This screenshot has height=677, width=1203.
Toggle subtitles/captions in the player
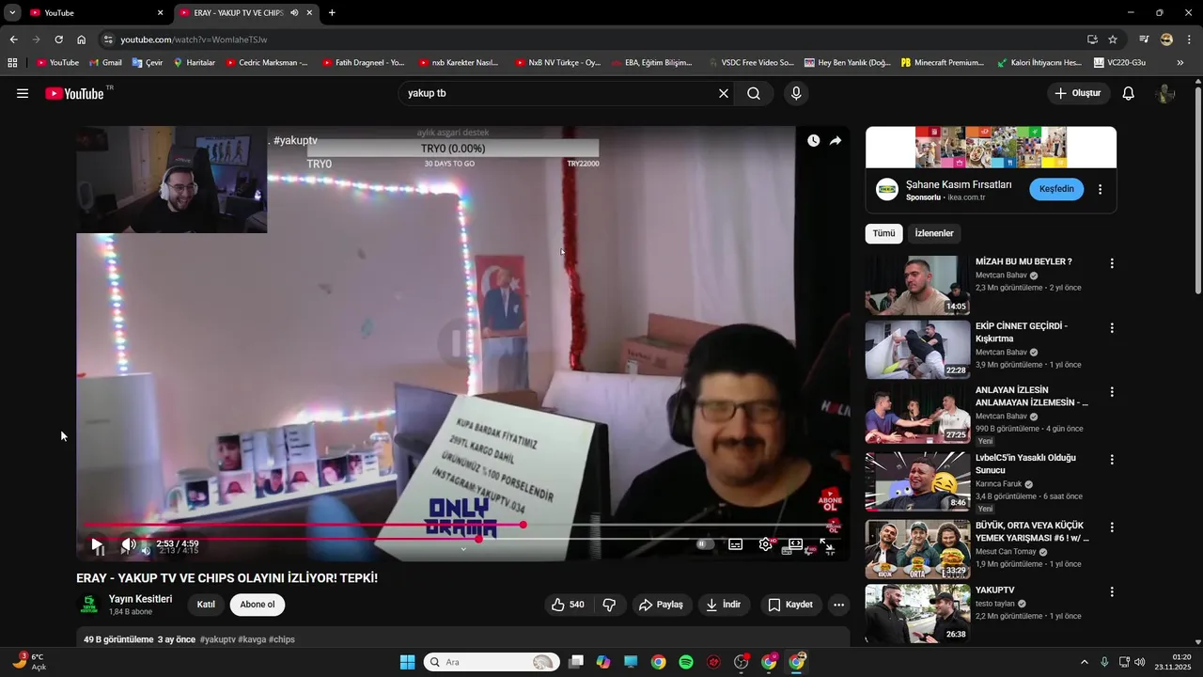point(736,543)
